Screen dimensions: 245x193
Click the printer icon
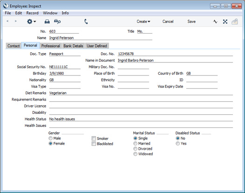click(47, 21)
